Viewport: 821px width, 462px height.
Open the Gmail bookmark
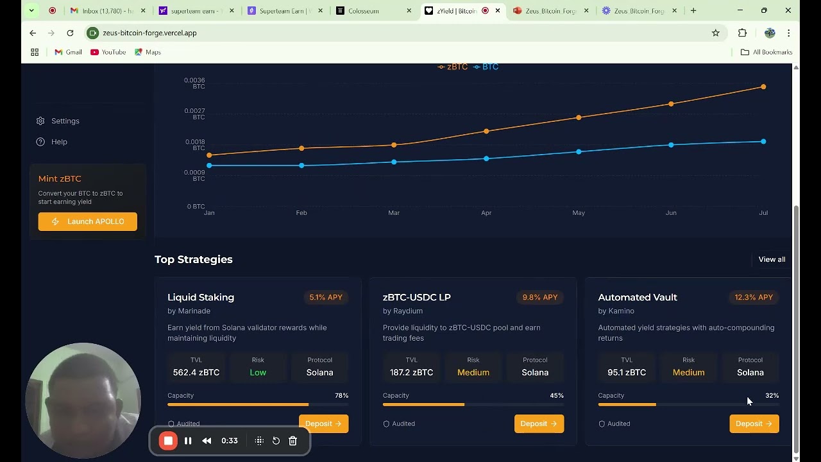tap(68, 52)
